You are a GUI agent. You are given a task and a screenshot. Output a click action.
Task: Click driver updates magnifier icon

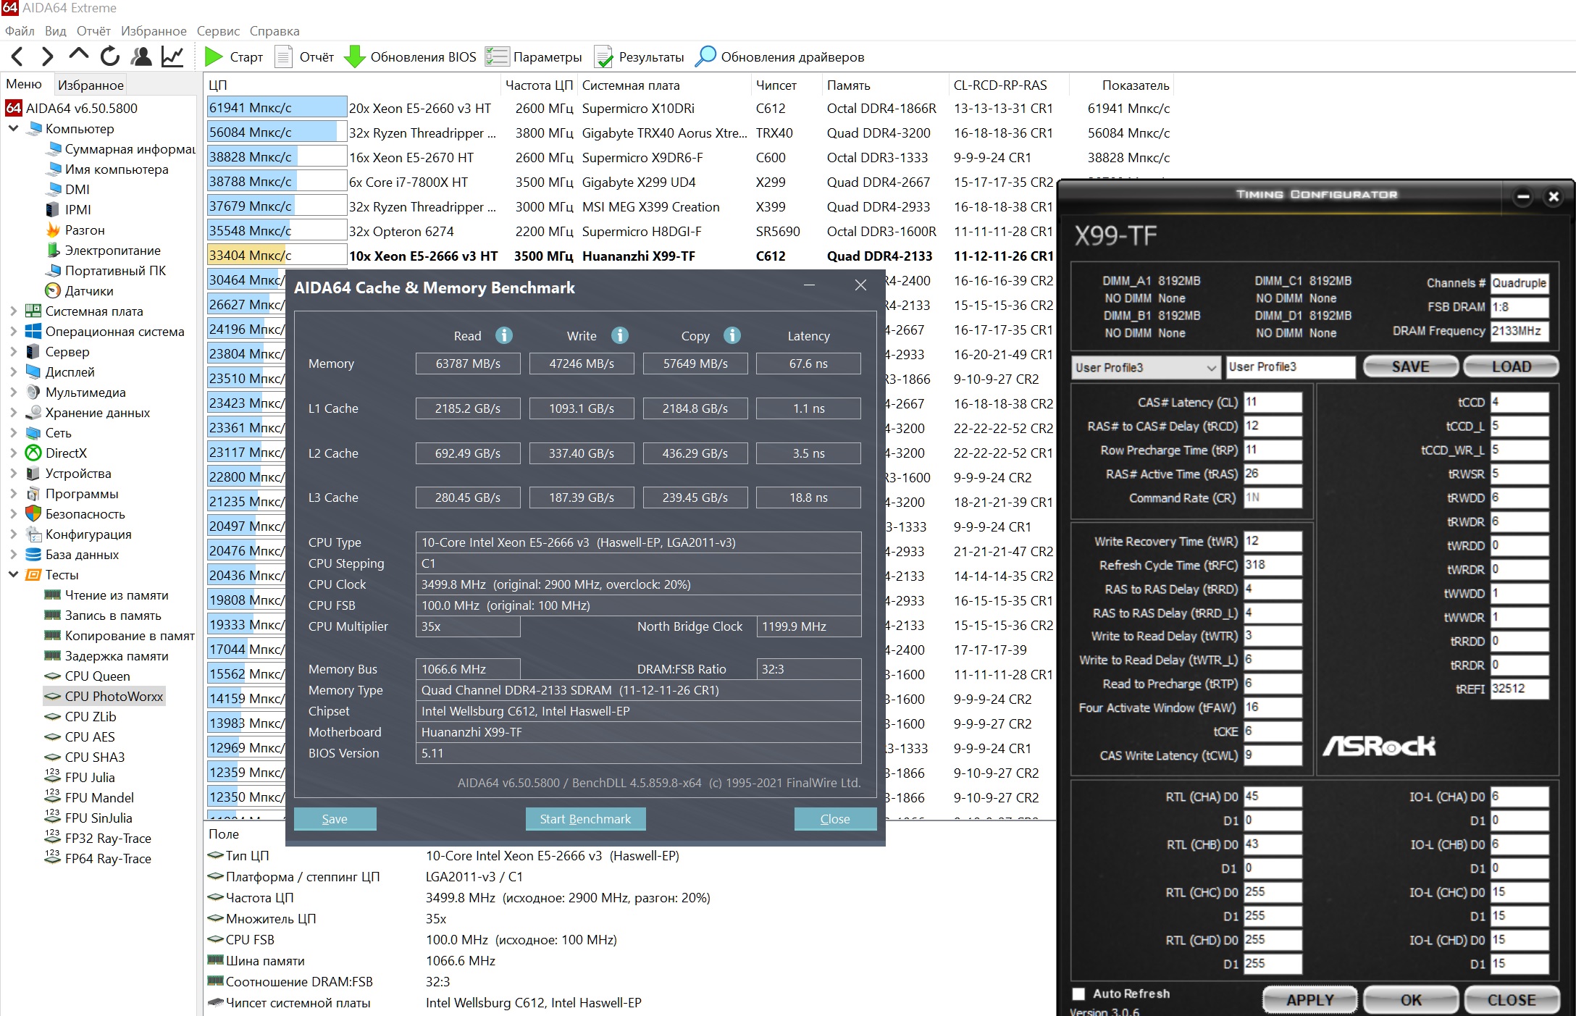pos(705,56)
